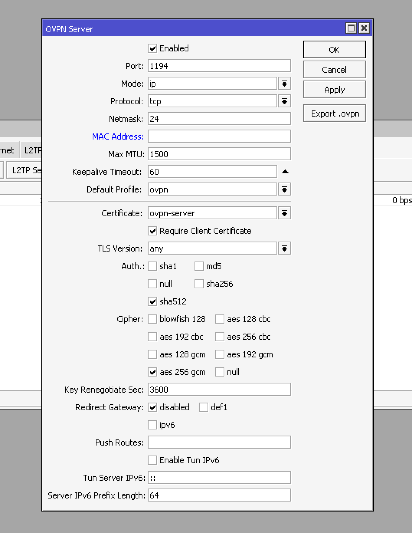The height and width of the screenshot is (533, 412).
Task: Uncheck sha512 authentication
Action: coord(152,301)
